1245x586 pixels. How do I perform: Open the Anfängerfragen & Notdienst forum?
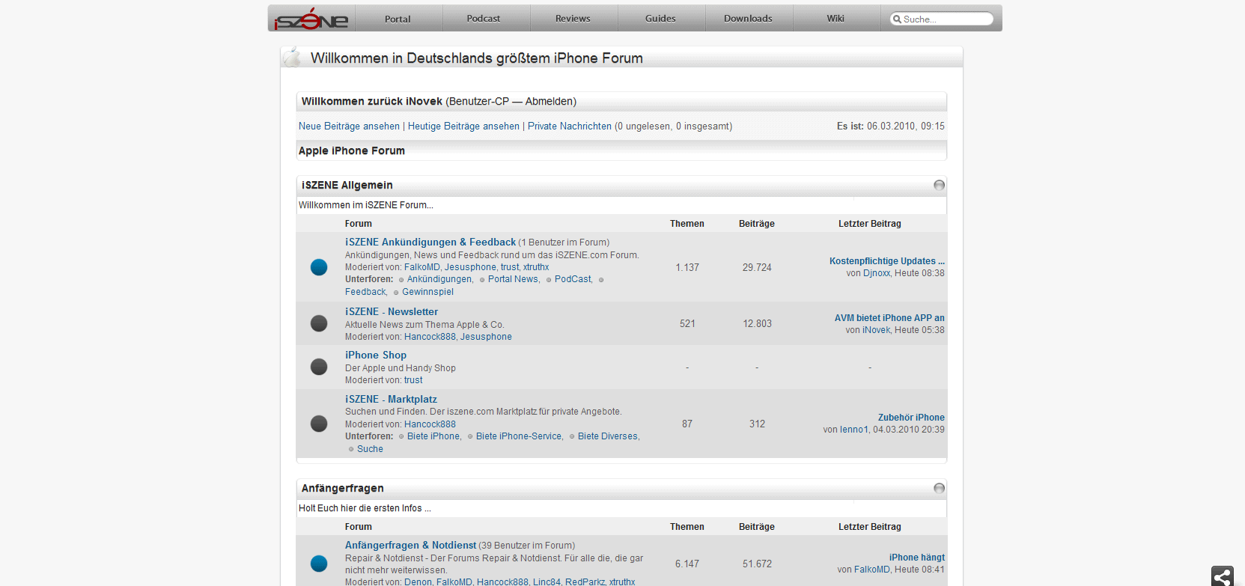(410, 545)
